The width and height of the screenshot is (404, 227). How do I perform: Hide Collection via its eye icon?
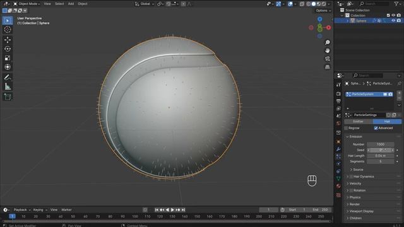pos(393,15)
